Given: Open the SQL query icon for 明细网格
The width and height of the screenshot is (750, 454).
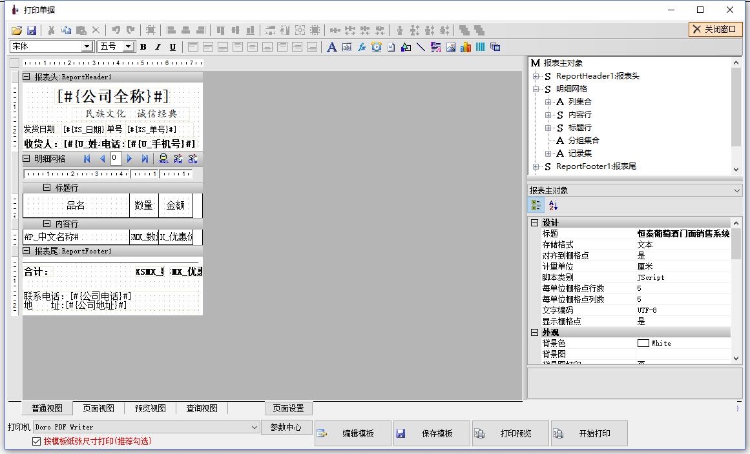Looking at the screenshot, I should click(163, 159).
